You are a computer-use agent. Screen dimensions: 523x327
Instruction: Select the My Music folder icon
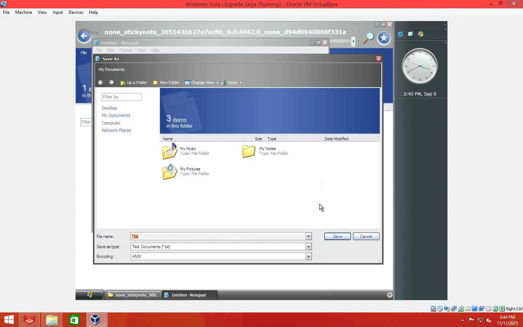pyautogui.click(x=170, y=151)
